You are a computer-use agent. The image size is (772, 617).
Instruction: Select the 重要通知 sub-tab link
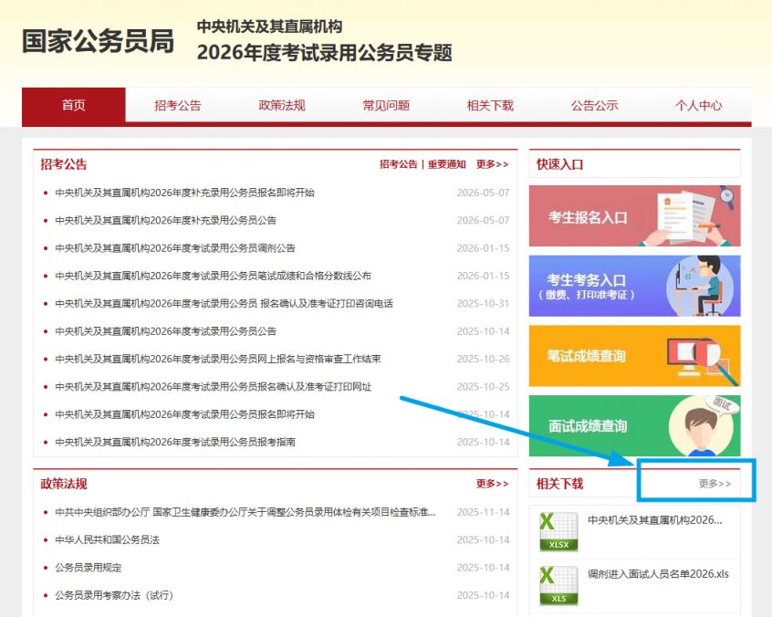coord(446,164)
